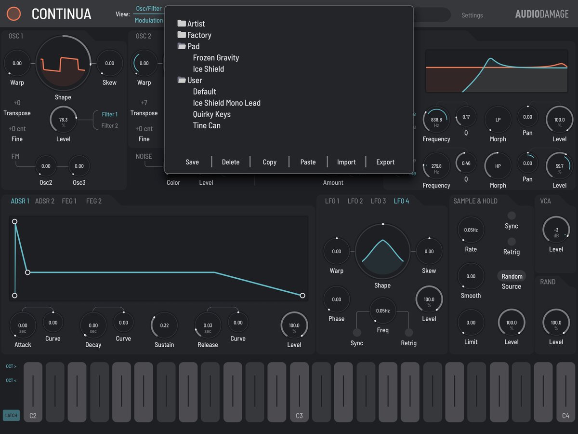Load the Ice Shield preset
The height and width of the screenshot is (434, 578).
(209, 69)
